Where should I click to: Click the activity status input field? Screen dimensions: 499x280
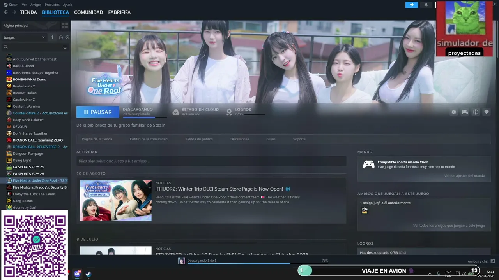coord(211,161)
